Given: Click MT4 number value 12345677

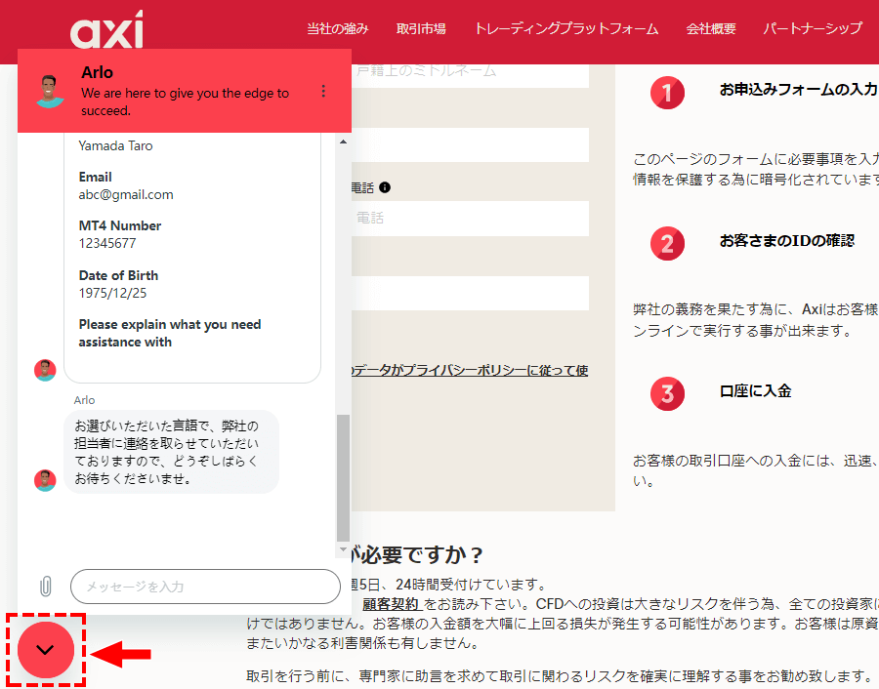Looking at the screenshot, I should (x=107, y=244).
